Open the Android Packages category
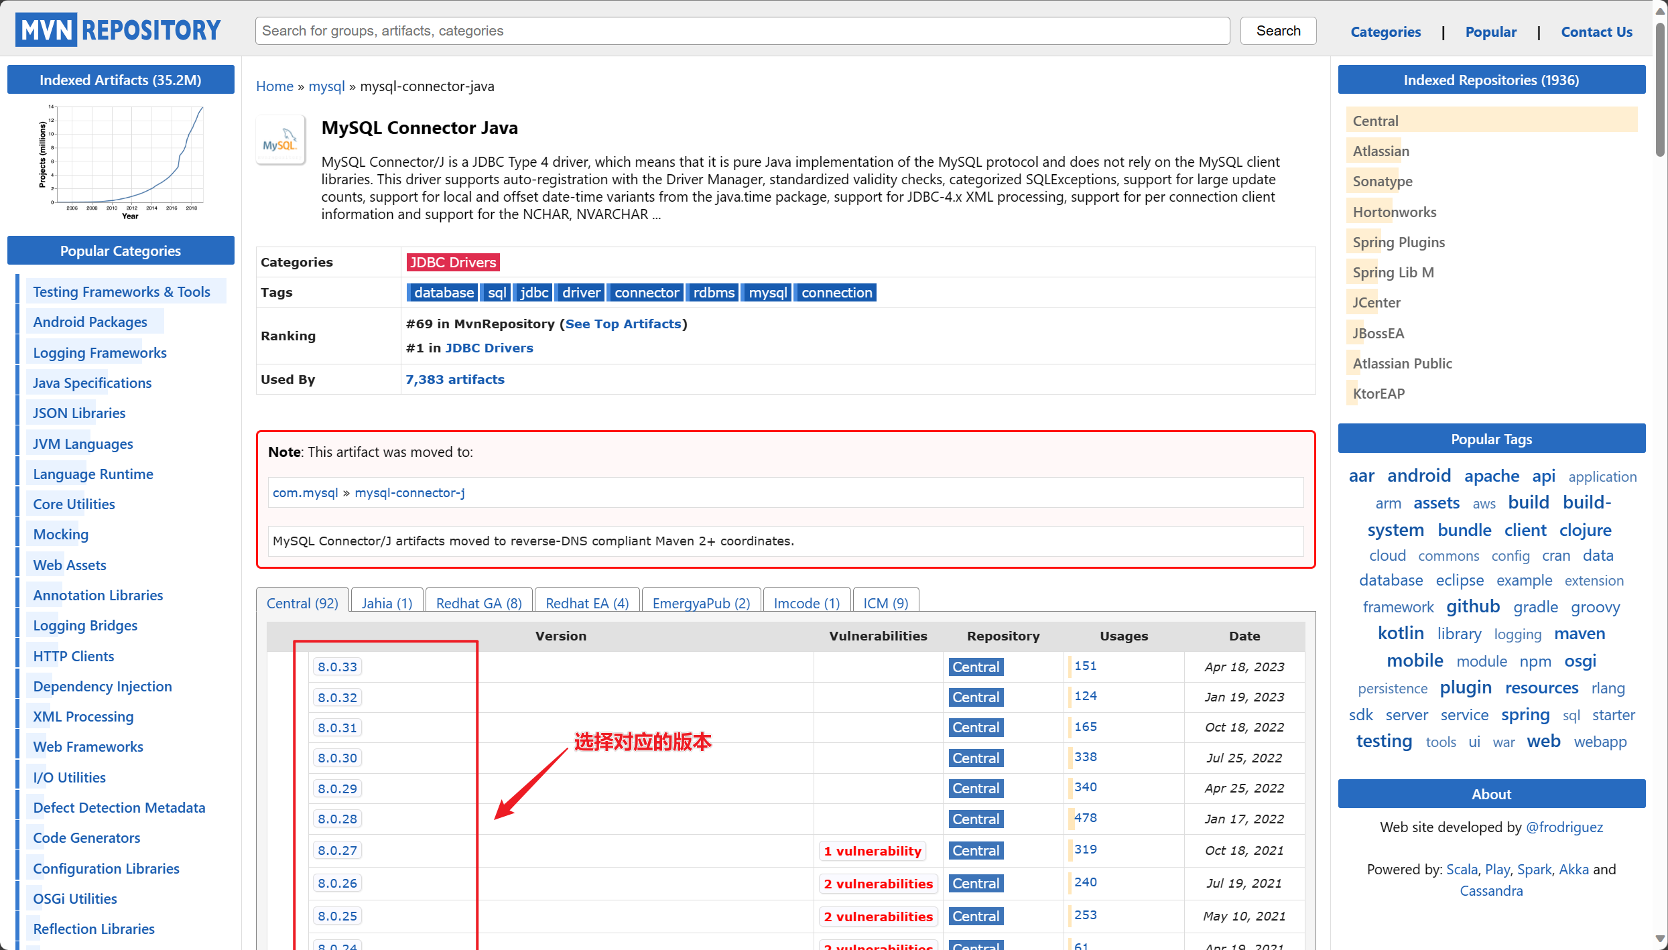 [90, 322]
